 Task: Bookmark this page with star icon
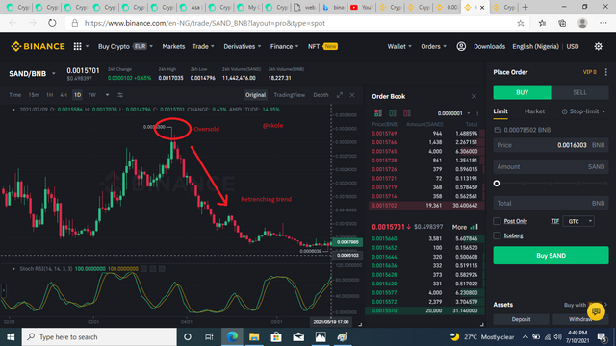520,23
